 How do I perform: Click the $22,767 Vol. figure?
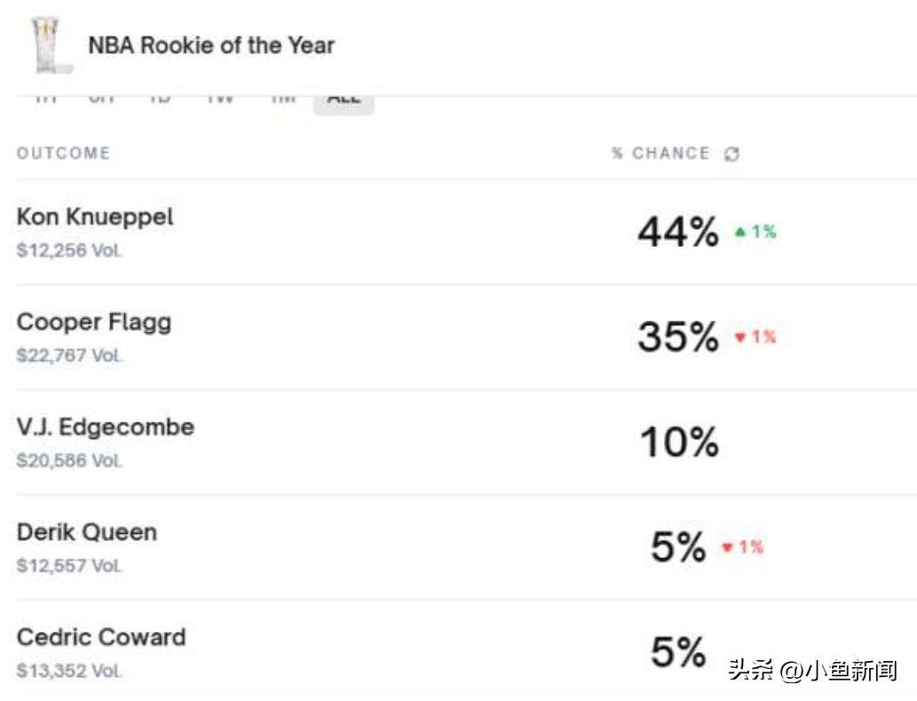[x=69, y=355]
